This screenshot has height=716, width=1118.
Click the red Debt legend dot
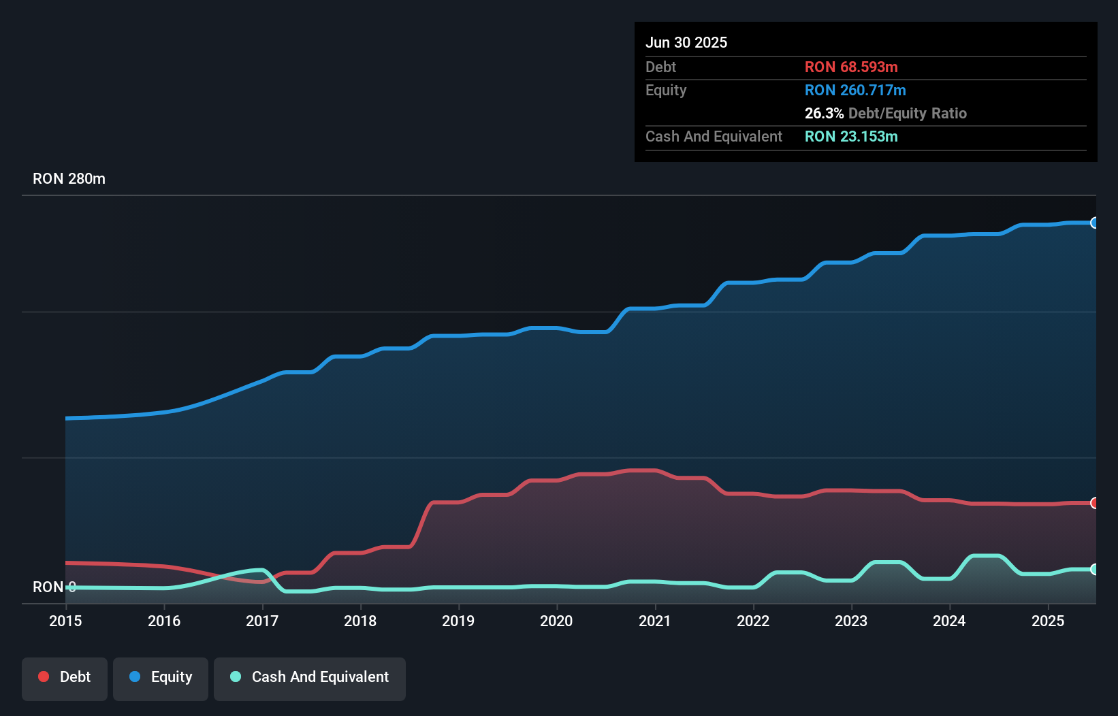(x=43, y=677)
